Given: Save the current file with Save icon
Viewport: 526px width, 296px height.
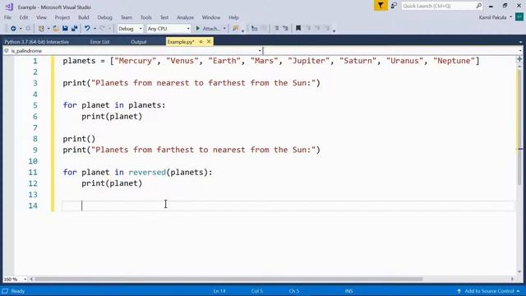Looking at the screenshot, I should pos(65,29).
